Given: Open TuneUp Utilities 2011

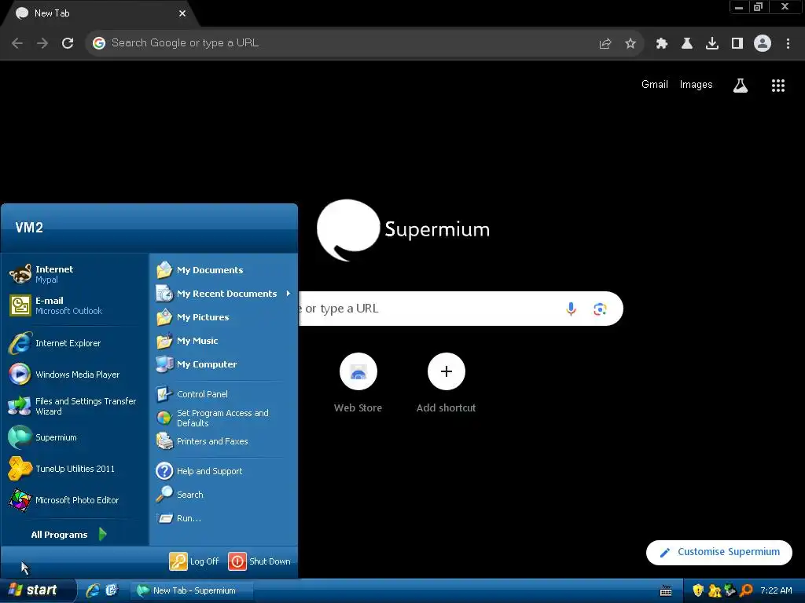Looking at the screenshot, I should (x=75, y=469).
